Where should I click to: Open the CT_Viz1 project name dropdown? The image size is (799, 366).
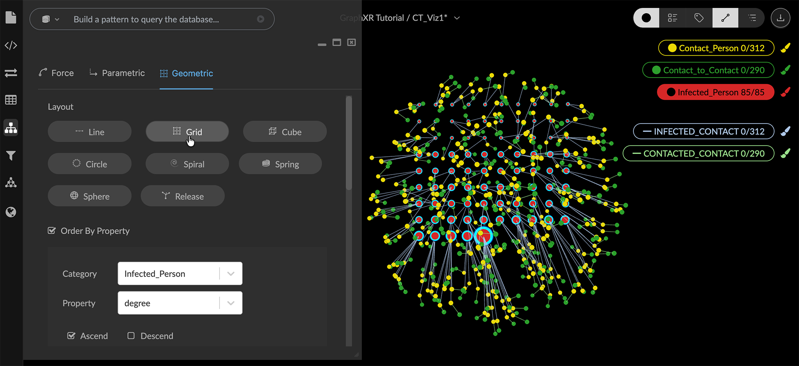coord(457,18)
